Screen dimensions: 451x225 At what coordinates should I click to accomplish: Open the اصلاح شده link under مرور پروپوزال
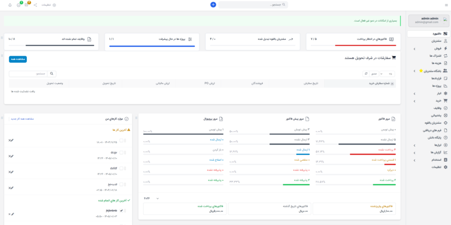click(x=216, y=160)
